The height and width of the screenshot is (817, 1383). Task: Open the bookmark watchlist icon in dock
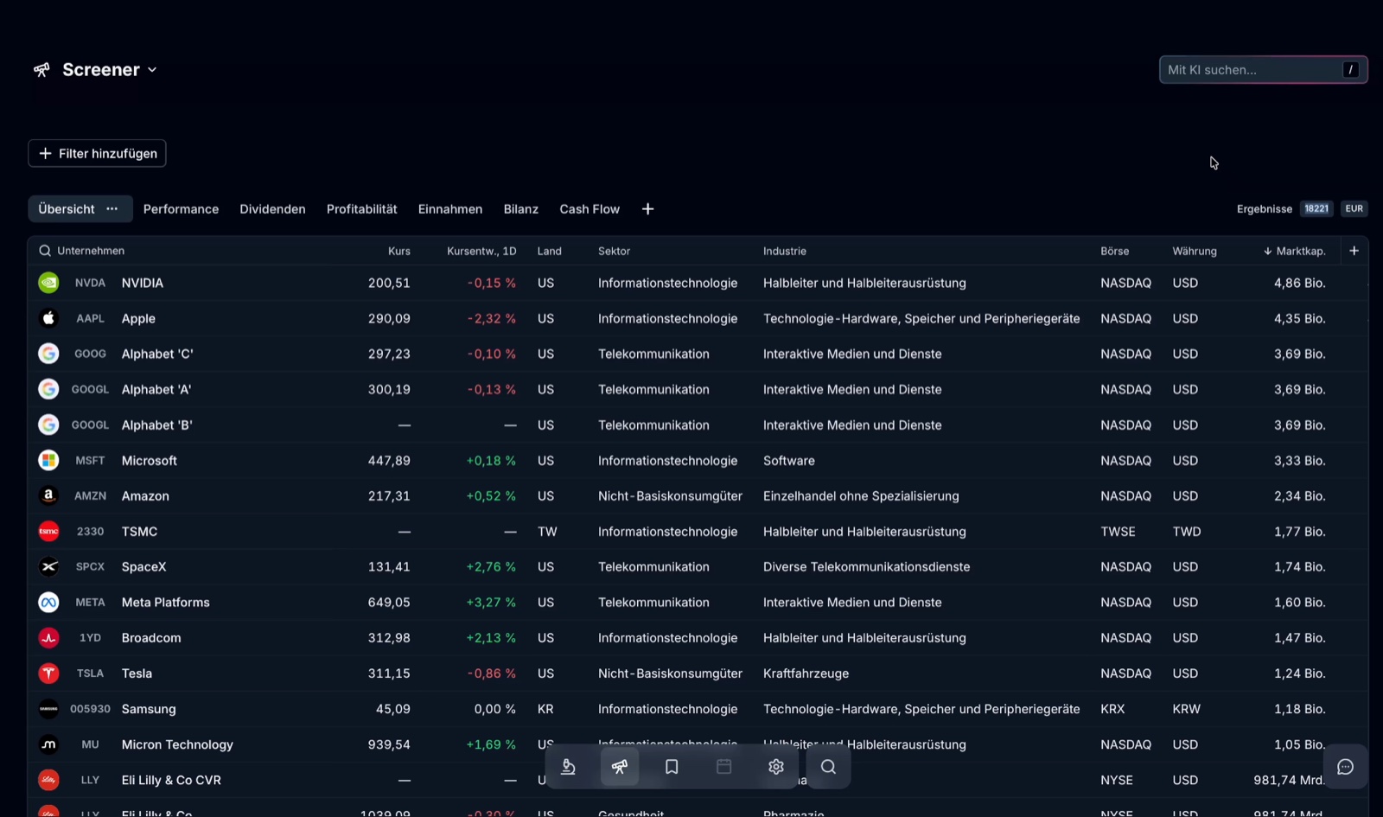coord(672,767)
